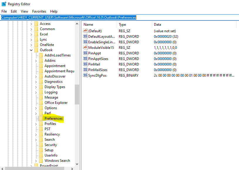Click the ModuleVisible15 string value icon

click(x=85, y=48)
